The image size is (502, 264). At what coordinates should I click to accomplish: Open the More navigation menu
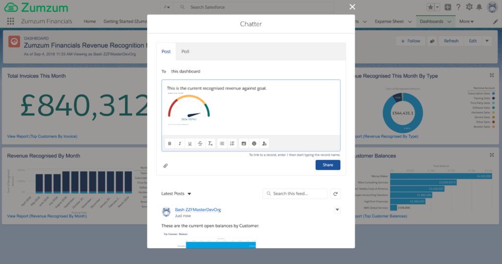[466, 22]
